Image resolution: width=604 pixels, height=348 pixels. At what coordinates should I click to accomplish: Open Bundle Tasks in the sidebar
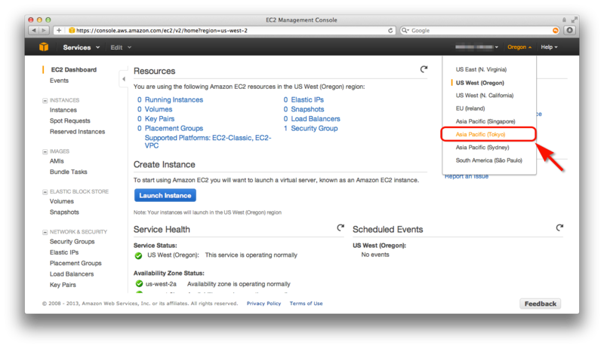(x=68, y=172)
